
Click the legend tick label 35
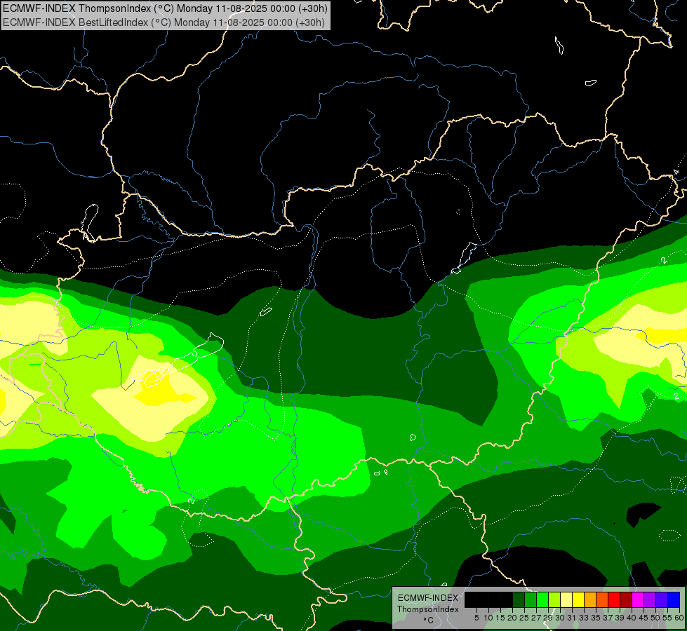596,618
